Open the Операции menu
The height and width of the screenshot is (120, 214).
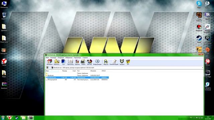(61, 58)
